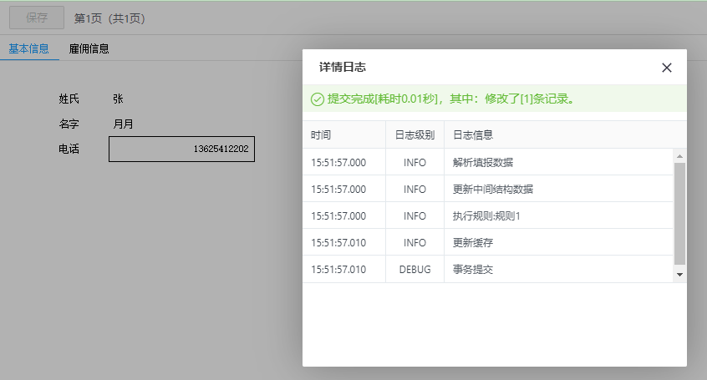Click the 日志级别 column header
The image size is (707, 380).
click(x=414, y=135)
